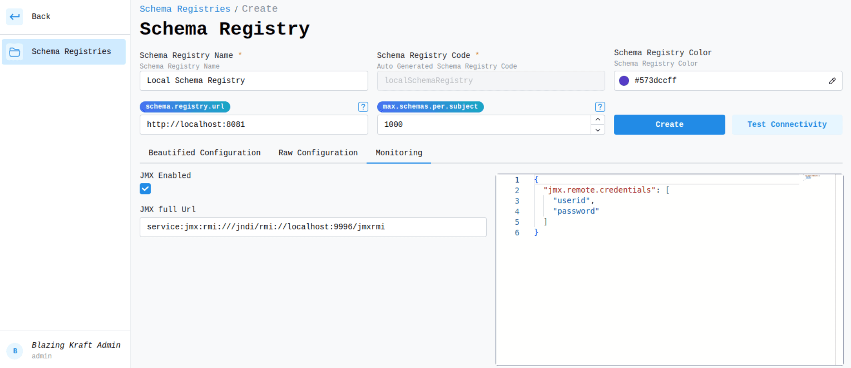This screenshot has width=851, height=368.
Task: Switch to Beautified Configuration tab
Action: [x=204, y=153]
